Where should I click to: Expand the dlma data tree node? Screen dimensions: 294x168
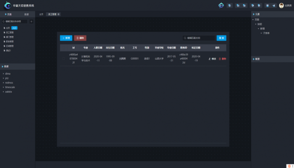(3, 74)
